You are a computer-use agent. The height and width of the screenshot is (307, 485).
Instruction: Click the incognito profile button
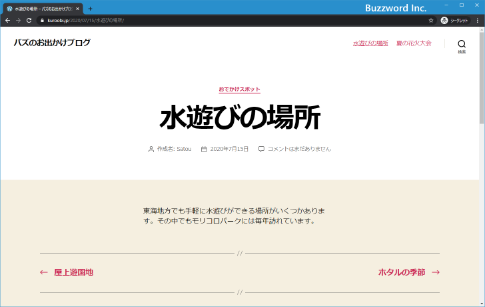(455, 21)
